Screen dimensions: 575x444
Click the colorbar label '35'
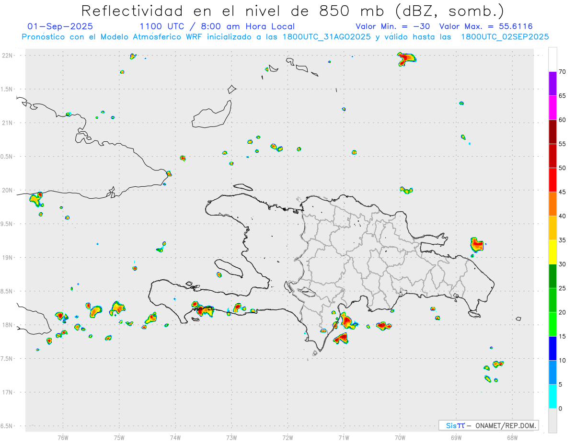click(x=562, y=240)
